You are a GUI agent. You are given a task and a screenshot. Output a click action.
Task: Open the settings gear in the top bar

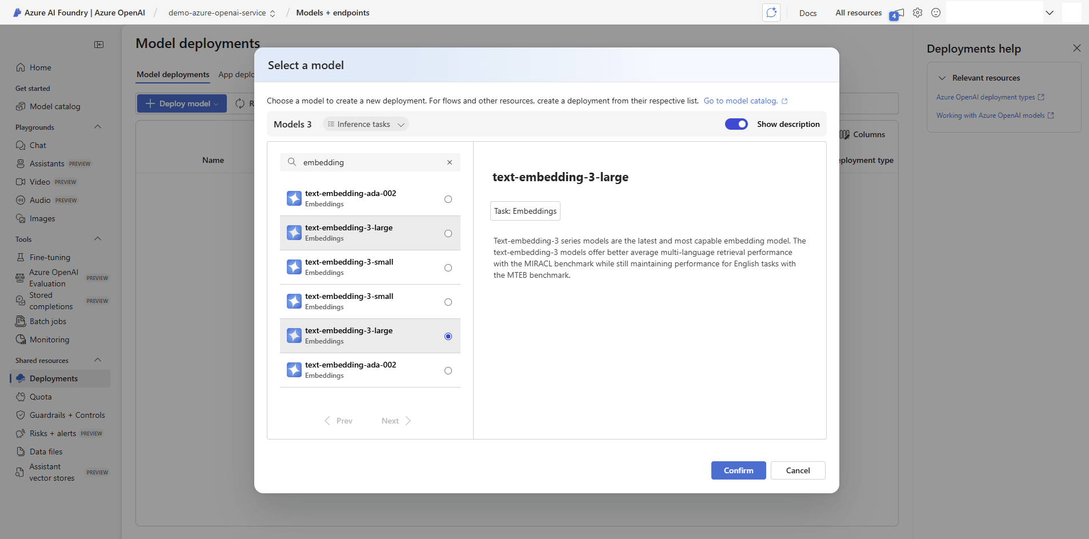click(x=918, y=12)
